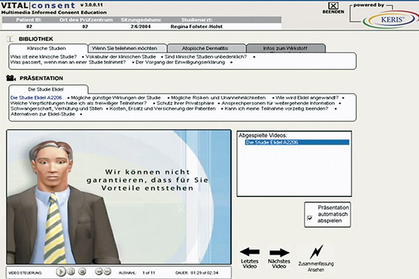Click the '1 of 11' Auswahl indicator

coord(149,273)
